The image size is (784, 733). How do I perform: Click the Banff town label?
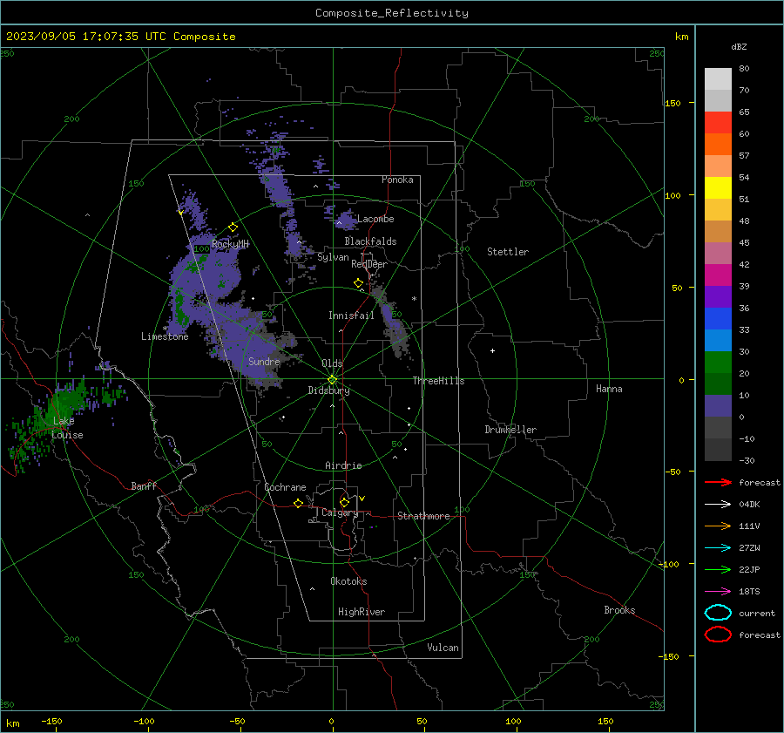[x=144, y=486]
